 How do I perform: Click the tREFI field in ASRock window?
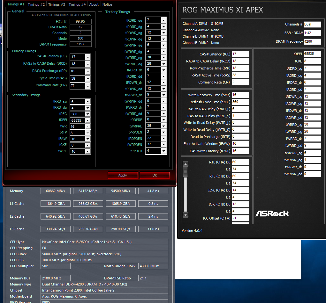pos(312,54)
